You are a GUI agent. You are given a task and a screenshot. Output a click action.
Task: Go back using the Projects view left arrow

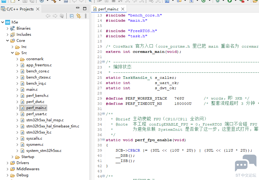click(48, 16)
